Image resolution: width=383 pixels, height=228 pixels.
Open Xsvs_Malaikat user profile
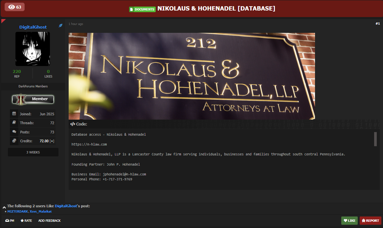tap(40, 212)
